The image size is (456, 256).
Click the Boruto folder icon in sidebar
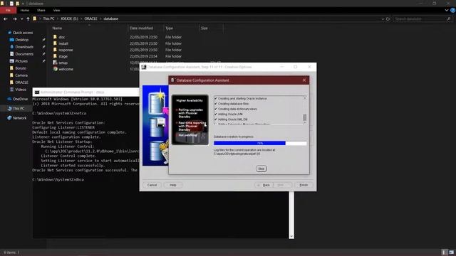pyautogui.click(x=11, y=68)
